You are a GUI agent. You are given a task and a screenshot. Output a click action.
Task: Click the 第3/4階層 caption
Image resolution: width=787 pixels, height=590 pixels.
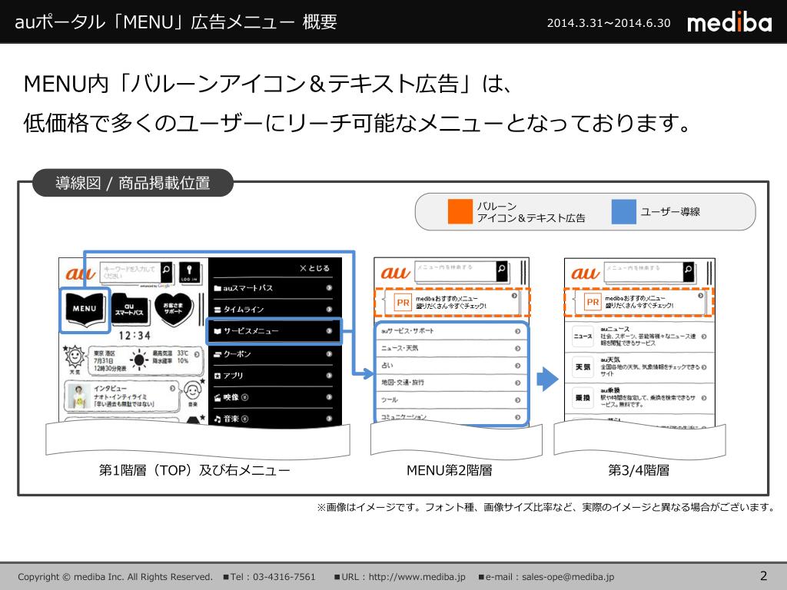[x=639, y=471]
